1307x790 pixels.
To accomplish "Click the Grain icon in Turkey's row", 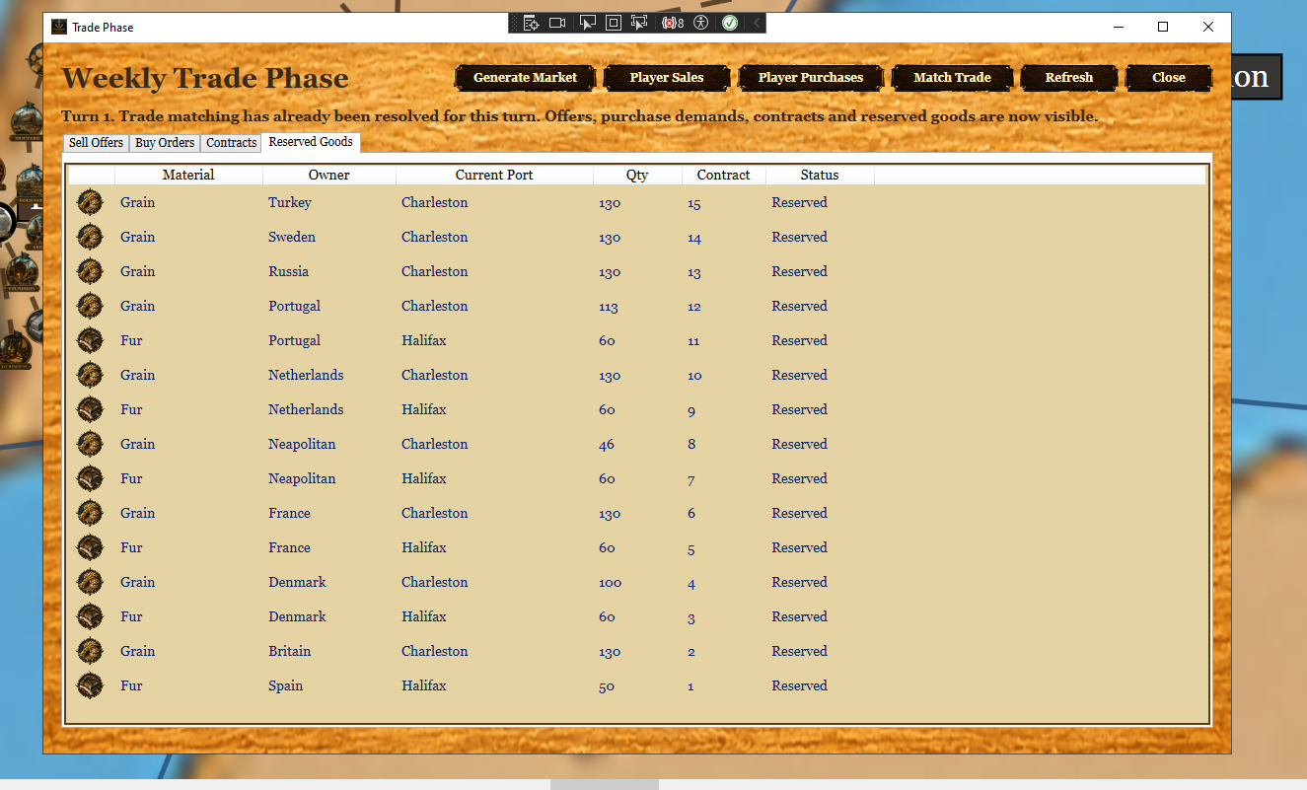I will pyautogui.click(x=90, y=202).
